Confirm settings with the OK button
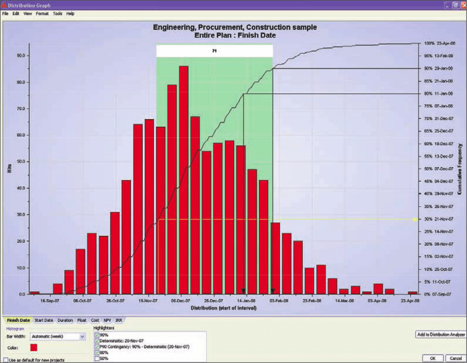The height and width of the screenshot is (363, 467). [x=432, y=358]
